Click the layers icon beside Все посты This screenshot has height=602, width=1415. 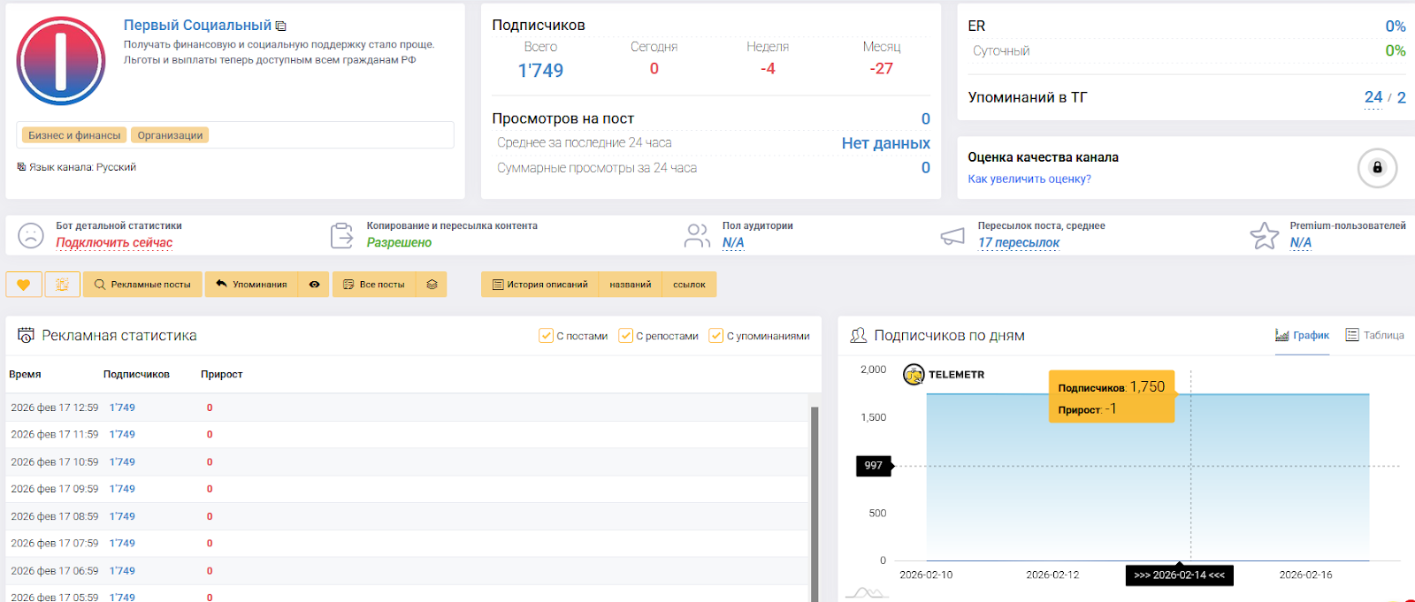click(432, 285)
